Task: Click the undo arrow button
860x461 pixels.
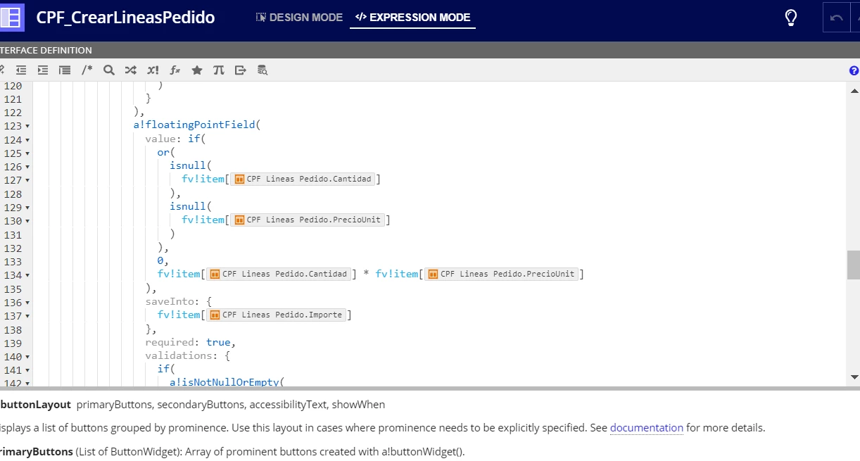Action: (x=836, y=18)
